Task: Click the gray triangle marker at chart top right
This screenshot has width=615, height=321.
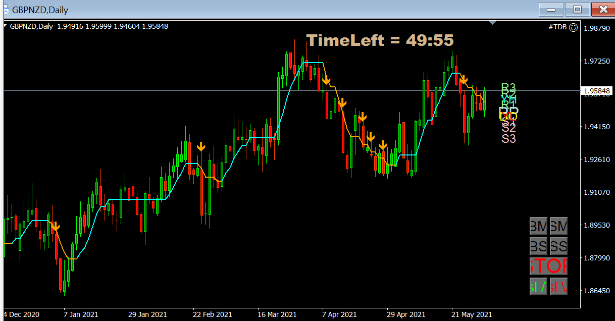Action: coord(492,22)
